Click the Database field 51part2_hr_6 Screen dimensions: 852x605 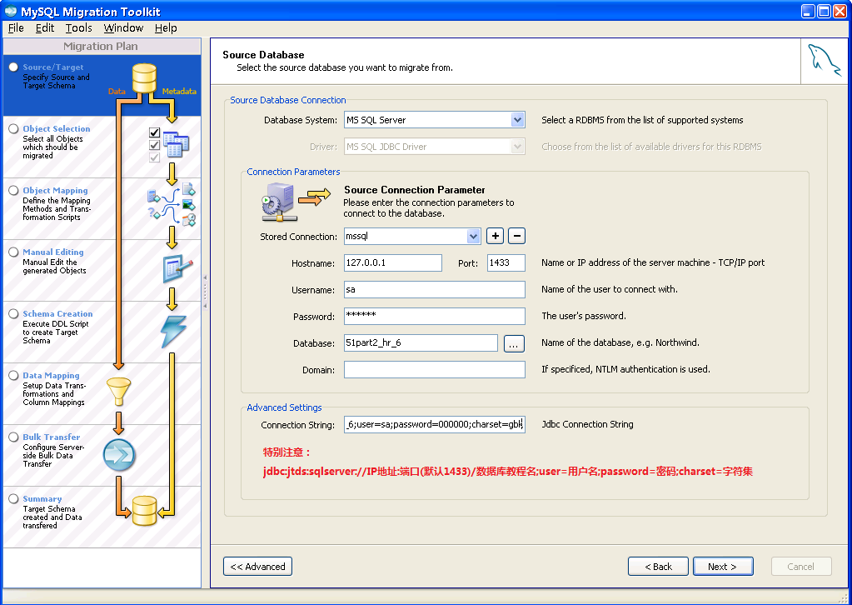point(421,343)
